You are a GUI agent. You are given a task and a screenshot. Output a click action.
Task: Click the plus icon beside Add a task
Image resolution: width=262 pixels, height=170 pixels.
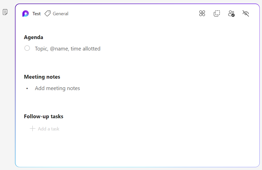[x=32, y=129]
